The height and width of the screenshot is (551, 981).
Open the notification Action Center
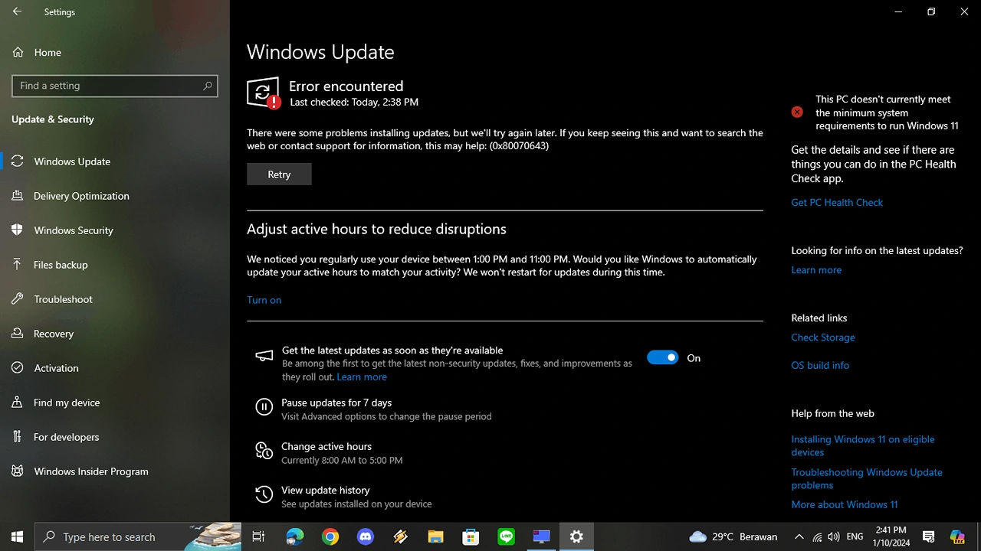coord(928,536)
